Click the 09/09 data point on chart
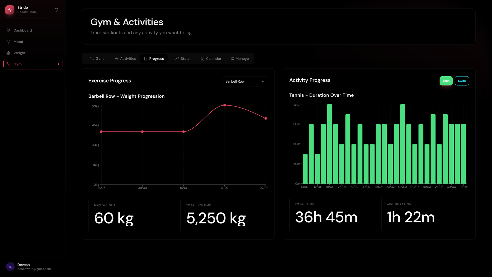The height and width of the screenshot is (277, 492). tap(142, 132)
